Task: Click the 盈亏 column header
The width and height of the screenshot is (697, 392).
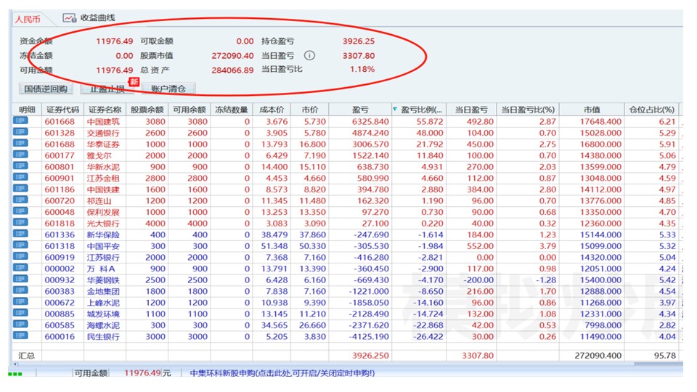Action: (361, 110)
